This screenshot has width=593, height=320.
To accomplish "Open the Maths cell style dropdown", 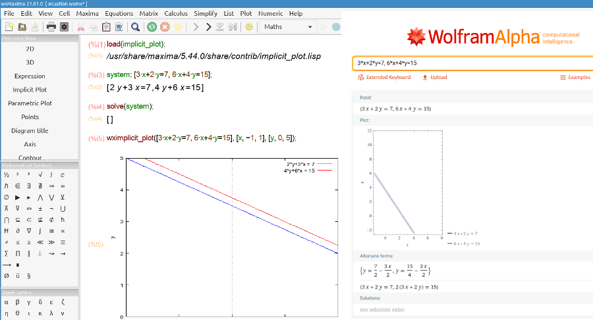I will coord(288,27).
